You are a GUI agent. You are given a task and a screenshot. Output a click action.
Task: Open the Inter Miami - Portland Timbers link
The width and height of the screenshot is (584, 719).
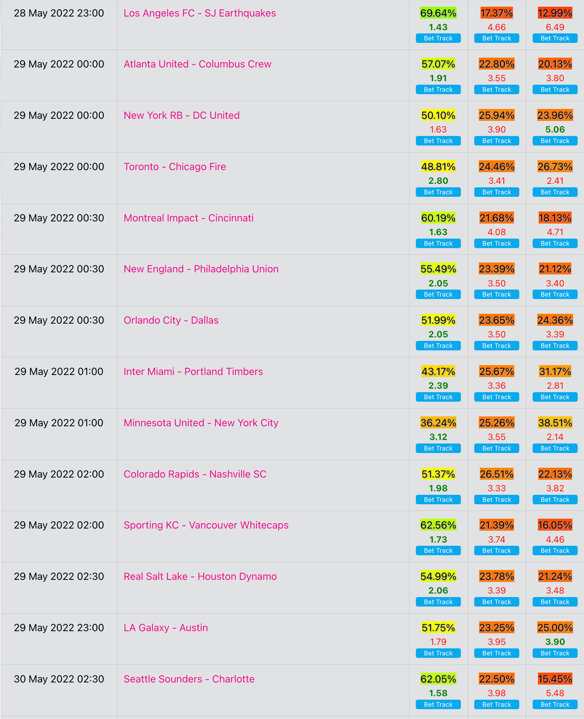[193, 372]
